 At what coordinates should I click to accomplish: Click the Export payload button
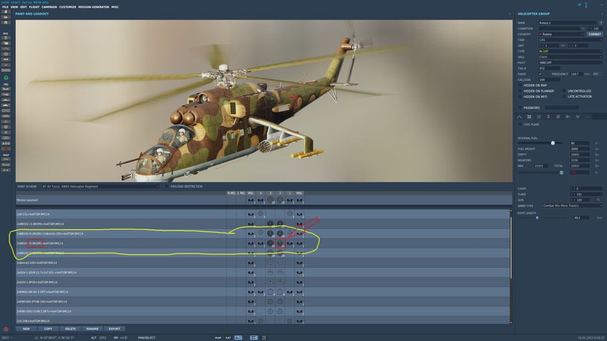(114, 329)
